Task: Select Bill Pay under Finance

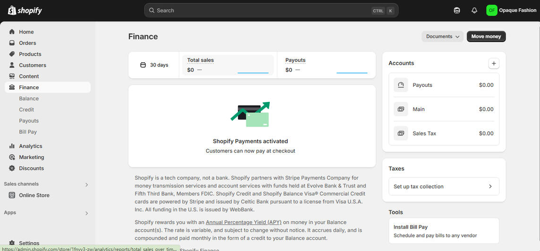Action: (x=28, y=132)
